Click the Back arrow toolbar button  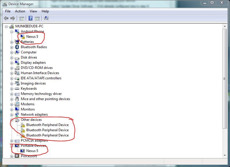[x=6, y=18]
